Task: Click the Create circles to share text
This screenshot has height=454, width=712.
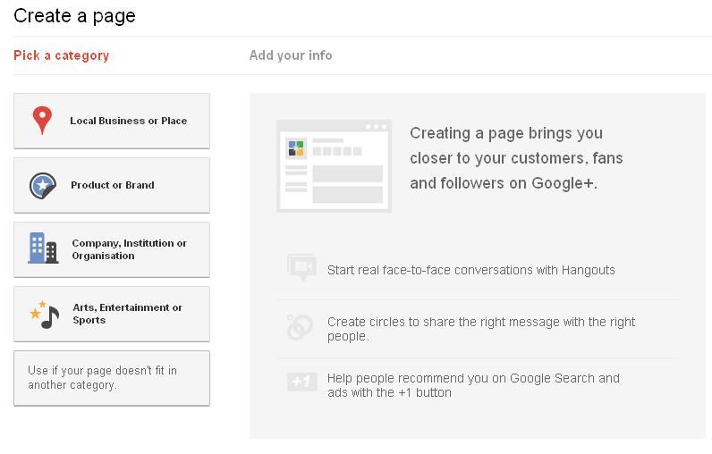Action: pos(481,329)
